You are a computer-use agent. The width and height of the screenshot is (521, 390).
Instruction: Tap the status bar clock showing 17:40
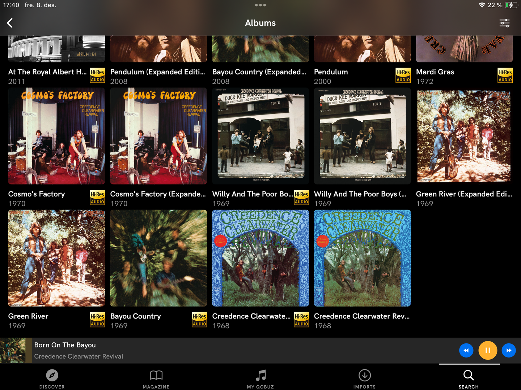tap(11, 5)
